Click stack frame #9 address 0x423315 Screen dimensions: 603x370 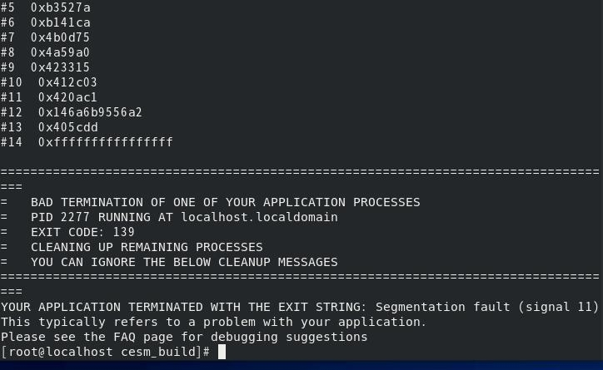click(x=60, y=67)
